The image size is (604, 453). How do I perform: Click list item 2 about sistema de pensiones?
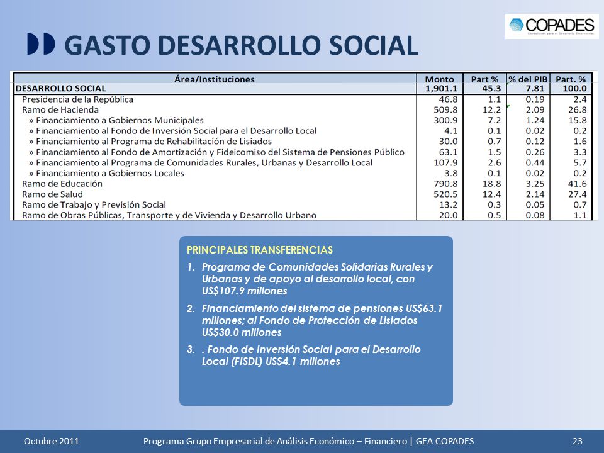coord(315,320)
